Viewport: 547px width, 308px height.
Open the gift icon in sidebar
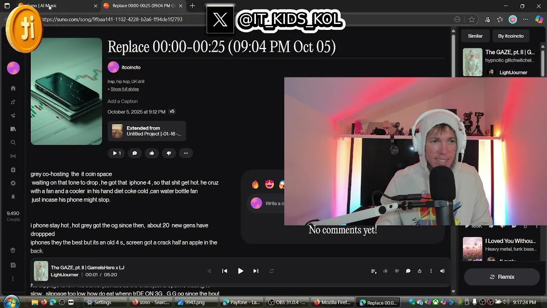(13, 251)
